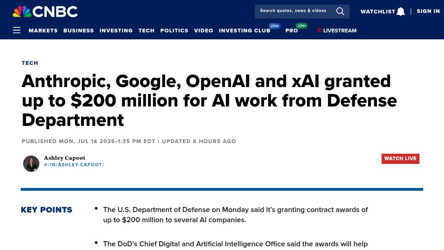Click Sign In
Screen dimensions: 444x250
pyautogui.click(x=428, y=11)
